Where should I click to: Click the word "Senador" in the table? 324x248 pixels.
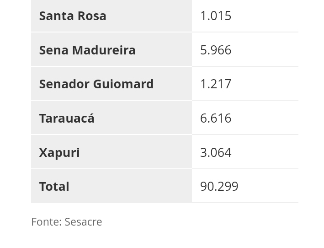64,84
